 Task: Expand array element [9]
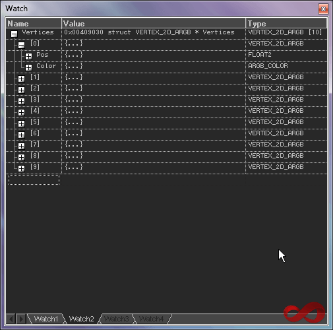tap(21, 168)
